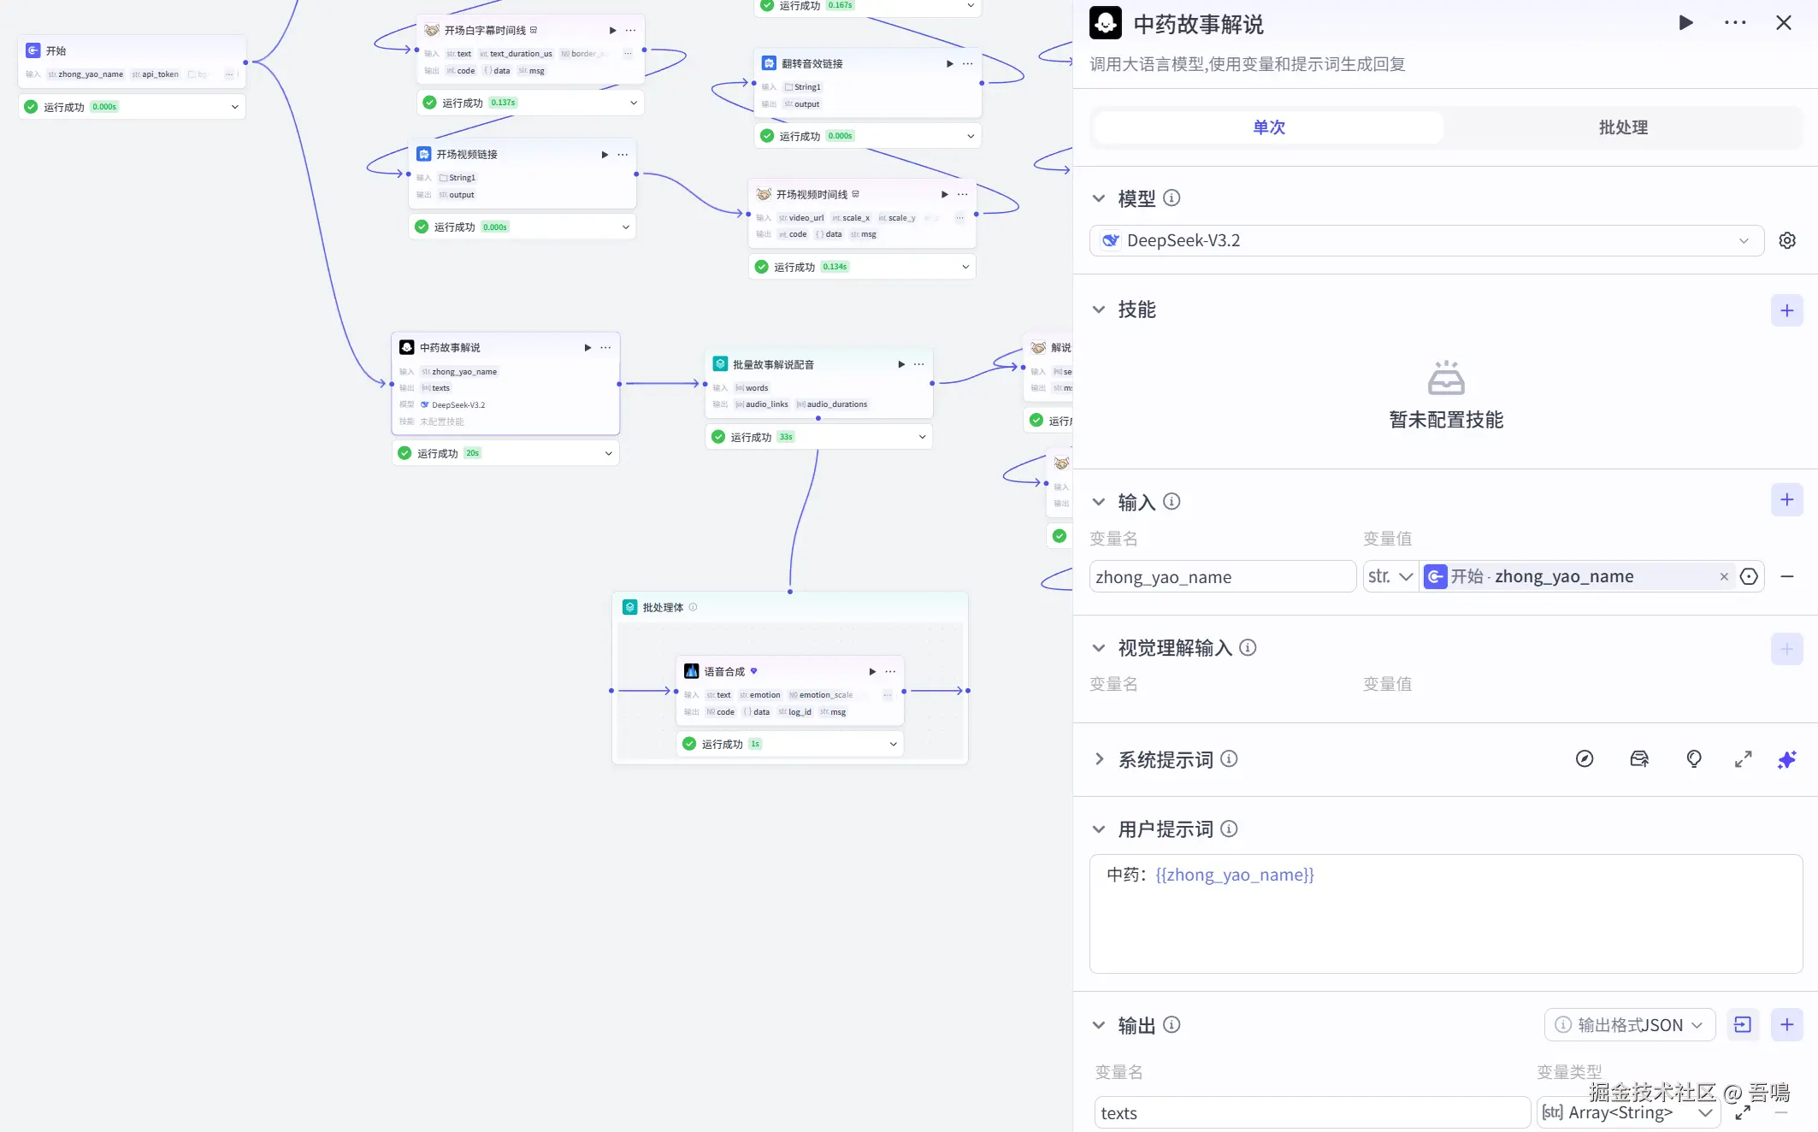Click lightbulb icon in system prompt row
Image resolution: width=1818 pixels, height=1132 pixels.
pyautogui.click(x=1693, y=759)
